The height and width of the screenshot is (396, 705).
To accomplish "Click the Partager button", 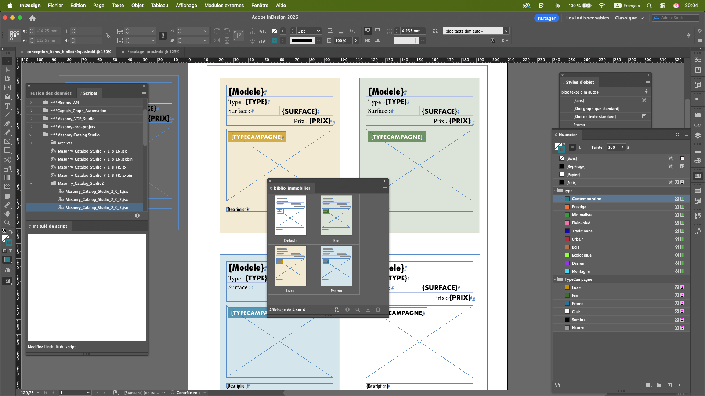I will click(x=546, y=18).
